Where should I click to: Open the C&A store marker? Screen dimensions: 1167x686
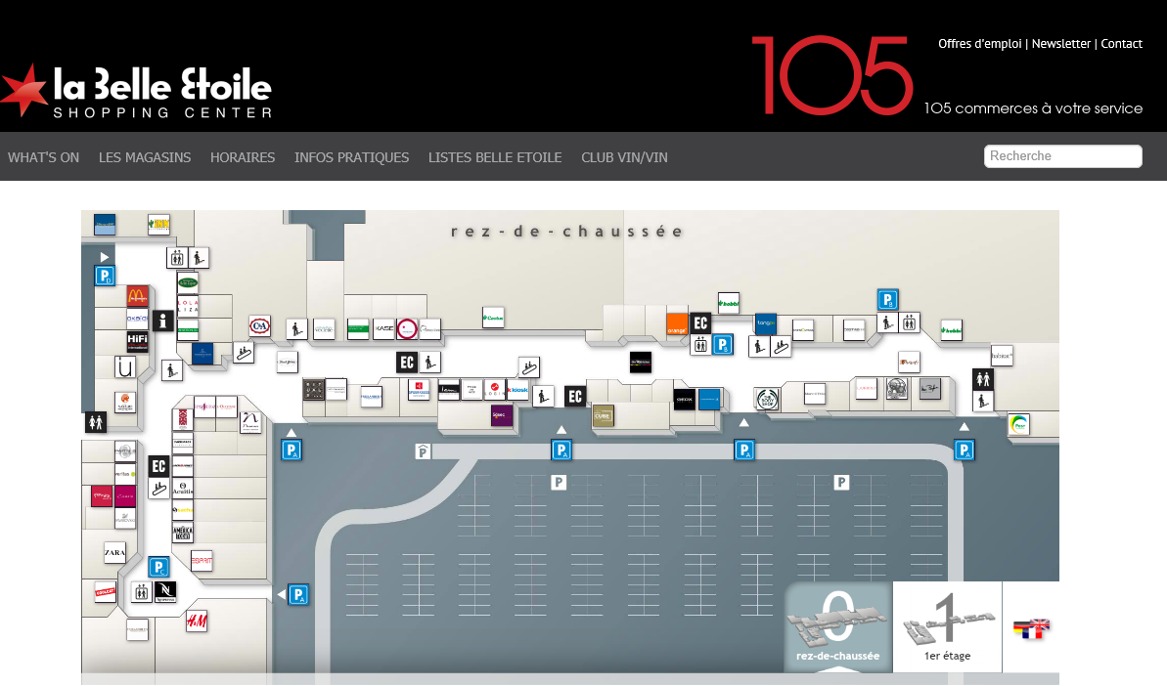click(259, 325)
